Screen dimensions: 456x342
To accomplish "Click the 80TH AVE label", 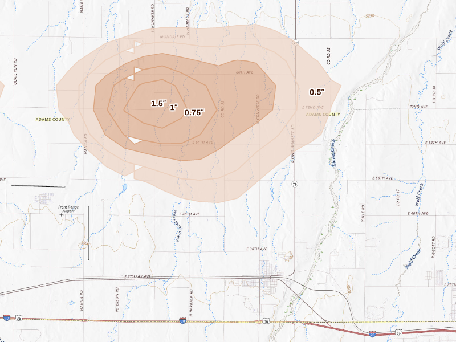I will click(245, 72).
